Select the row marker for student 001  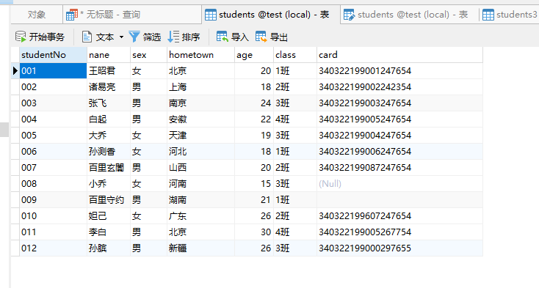point(15,71)
